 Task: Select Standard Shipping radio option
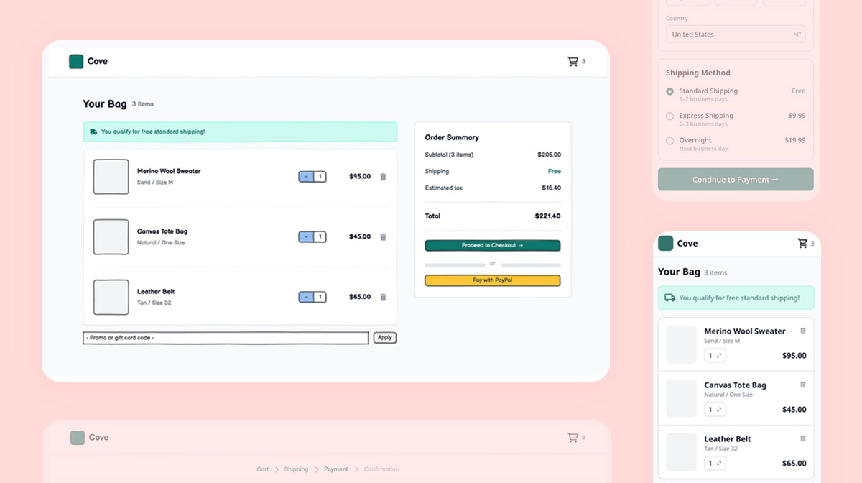click(669, 91)
